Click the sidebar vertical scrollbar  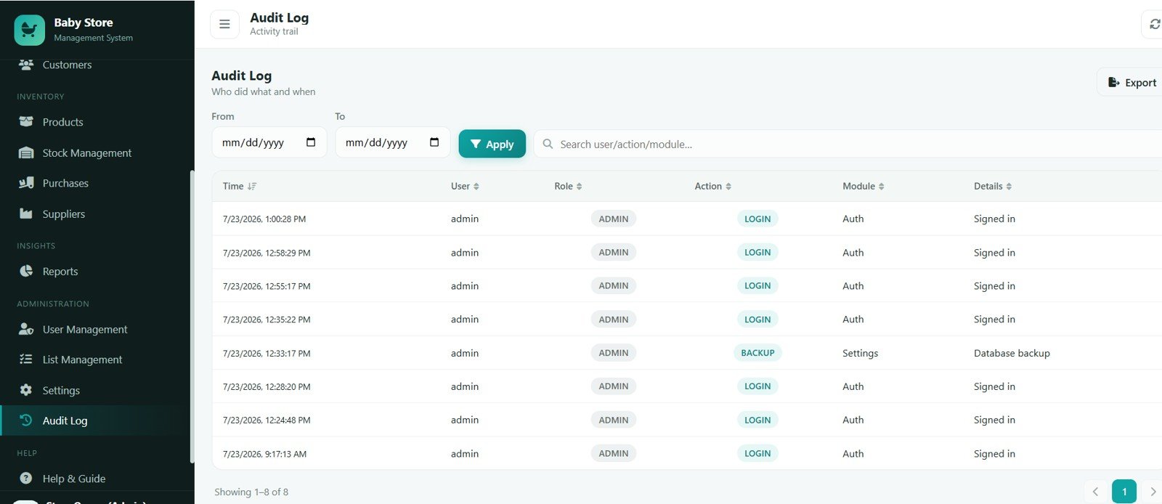point(192,316)
